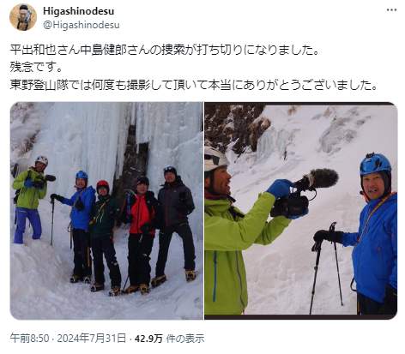This screenshot has height=354, width=405.
Task: Click the 残念です text line
Action: coord(36,67)
